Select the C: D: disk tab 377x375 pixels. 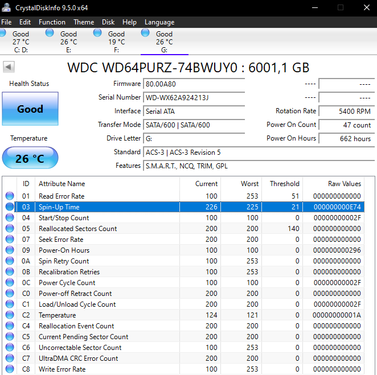coord(21,42)
